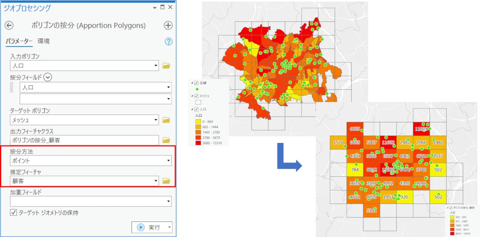Go back using the Geoprocessing back arrow
This screenshot has height=237, width=480.
pyautogui.click(x=9, y=26)
